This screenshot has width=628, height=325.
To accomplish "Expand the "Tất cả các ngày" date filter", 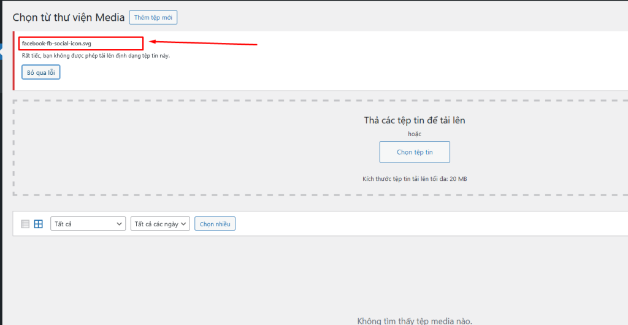I will point(160,224).
